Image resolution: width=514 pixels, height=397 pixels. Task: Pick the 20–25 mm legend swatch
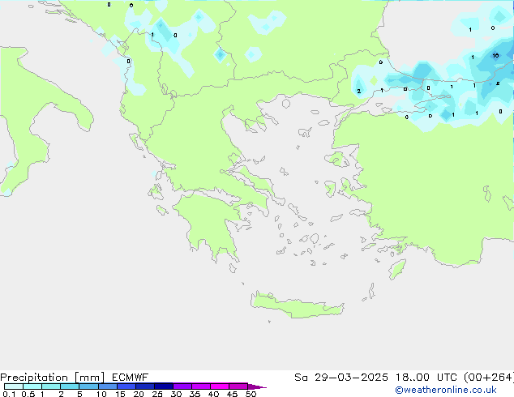(x=145, y=386)
